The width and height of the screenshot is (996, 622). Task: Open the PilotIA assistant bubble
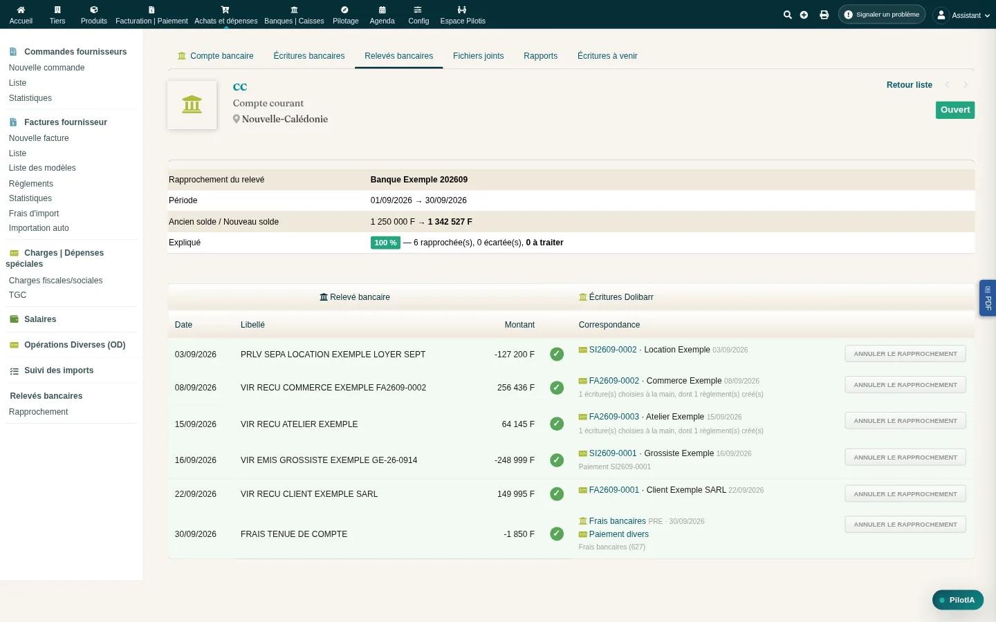click(x=957, y=600)
